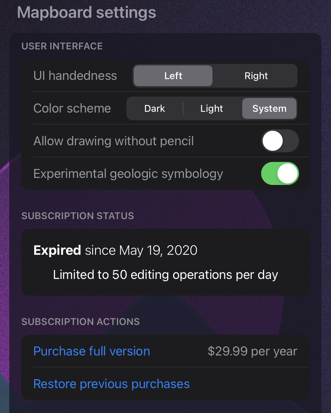
Task: Select Left UI handedness
Action: click(x=173, y=76)
